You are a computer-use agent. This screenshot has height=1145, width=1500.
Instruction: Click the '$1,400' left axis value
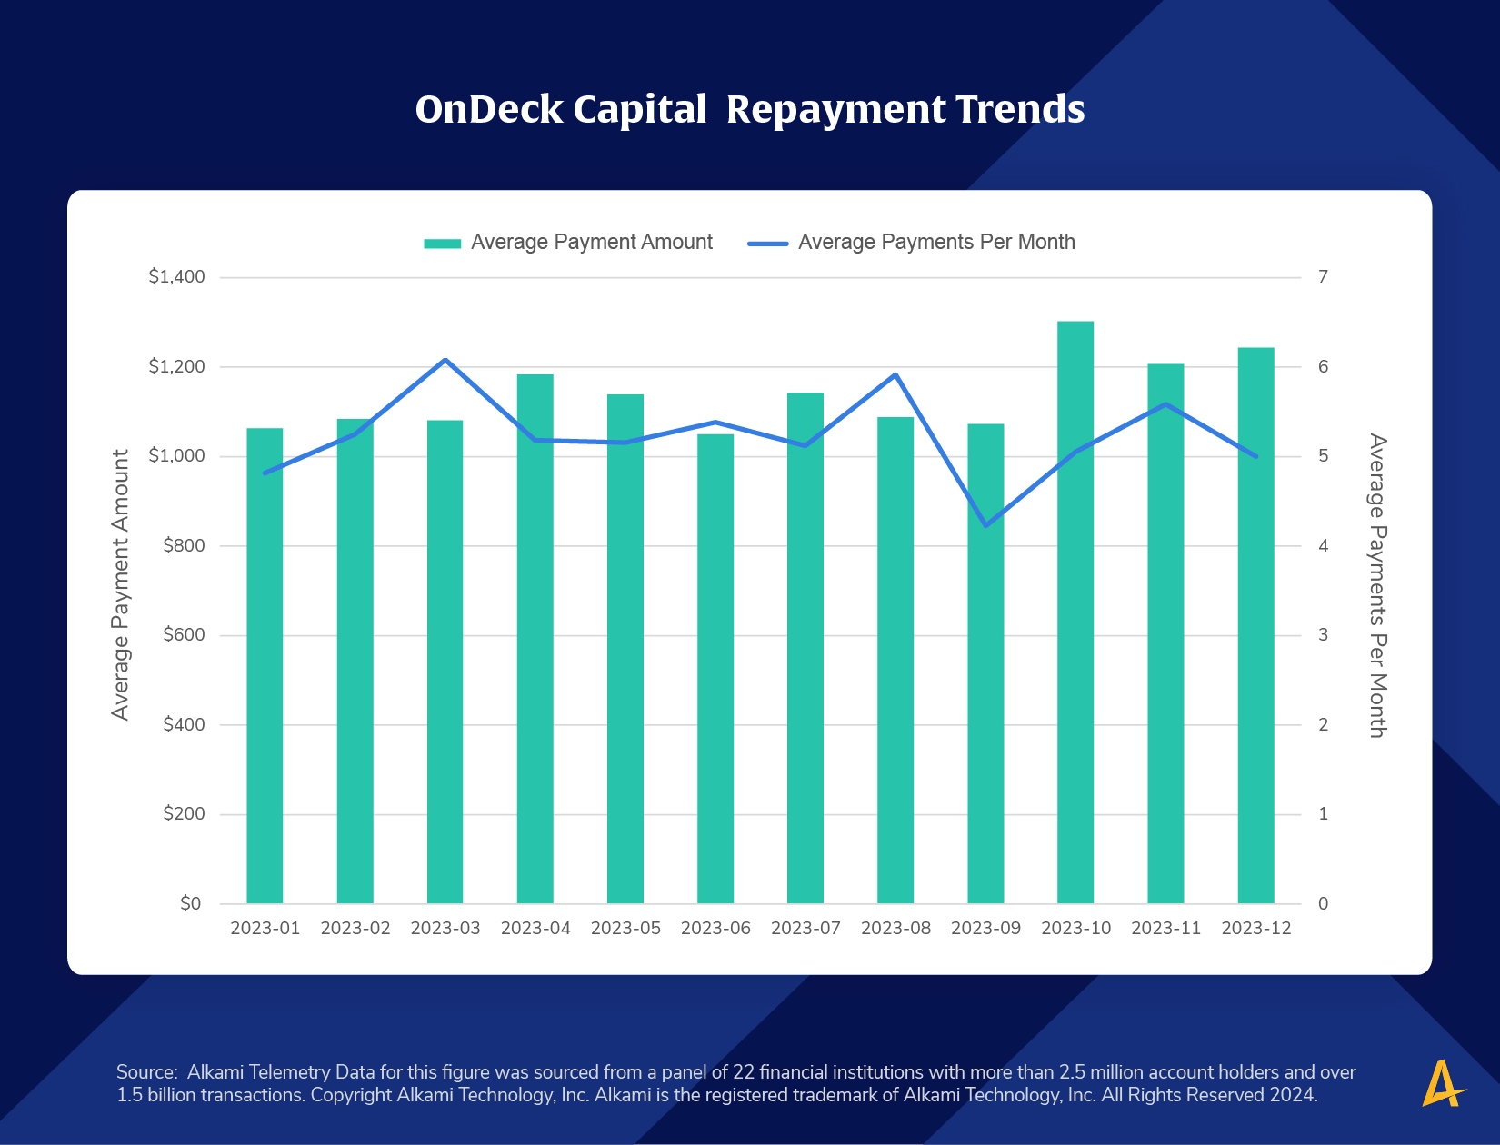(177, 277)
